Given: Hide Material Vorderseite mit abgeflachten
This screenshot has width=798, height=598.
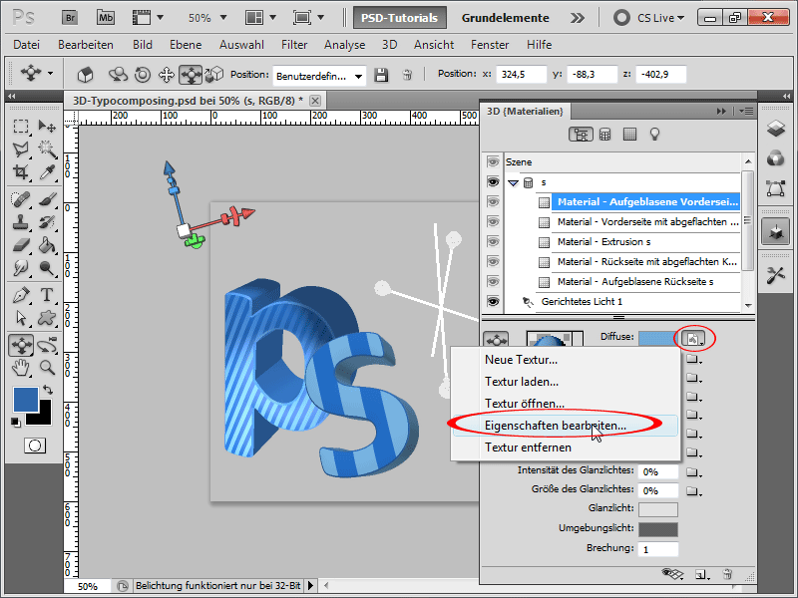Looking at the screenshot, I should coord(493,221).
